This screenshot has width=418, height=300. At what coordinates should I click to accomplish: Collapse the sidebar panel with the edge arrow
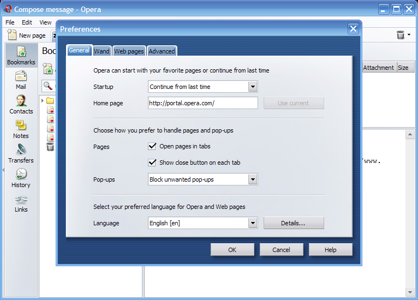pos(3,170)
